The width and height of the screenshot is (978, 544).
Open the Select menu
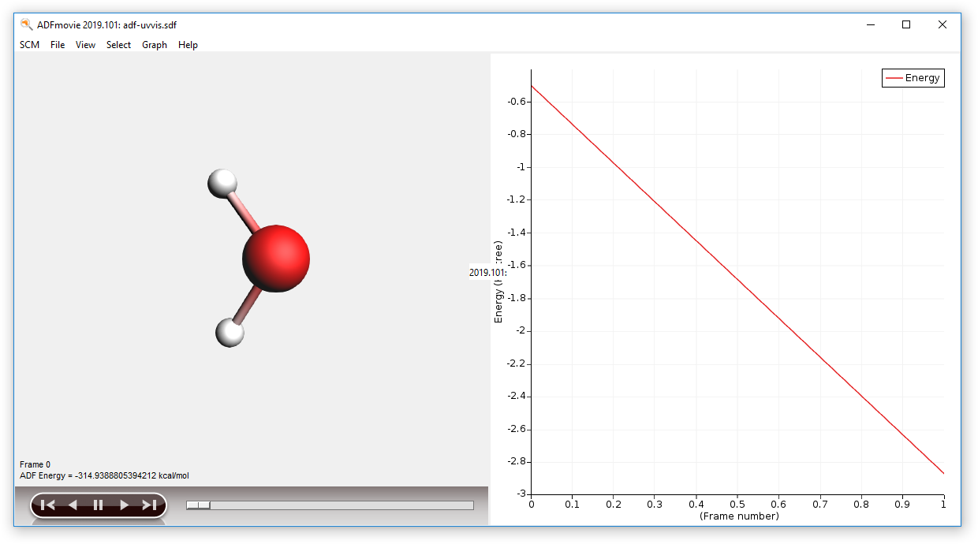click(x=118, y=45)
